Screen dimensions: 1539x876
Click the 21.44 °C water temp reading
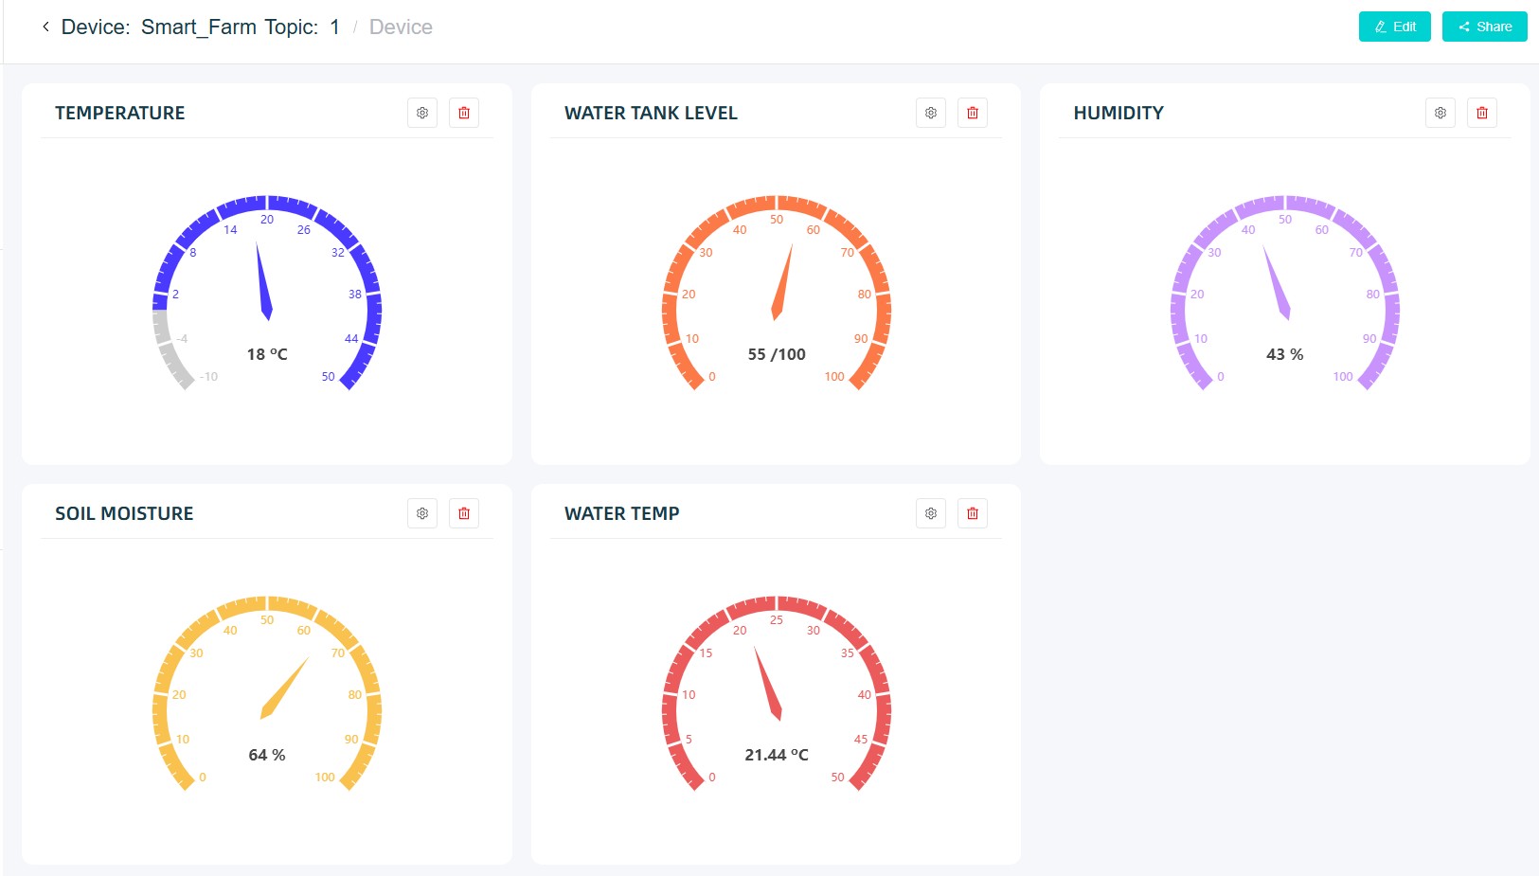point(776,755)
